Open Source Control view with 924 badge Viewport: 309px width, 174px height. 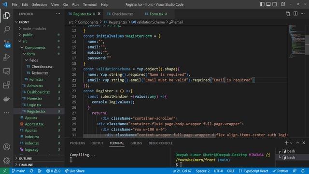(7, 43)
